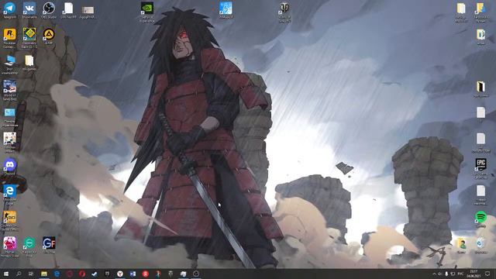Show hidden system tray icons
Screen dimensions: 496x279
pos(434,274)
